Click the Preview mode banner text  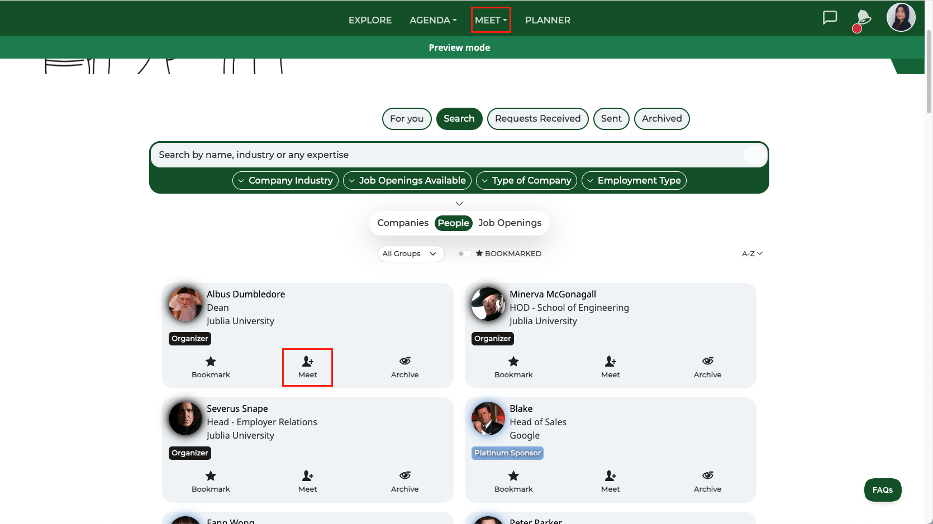[x=459, y=48]
